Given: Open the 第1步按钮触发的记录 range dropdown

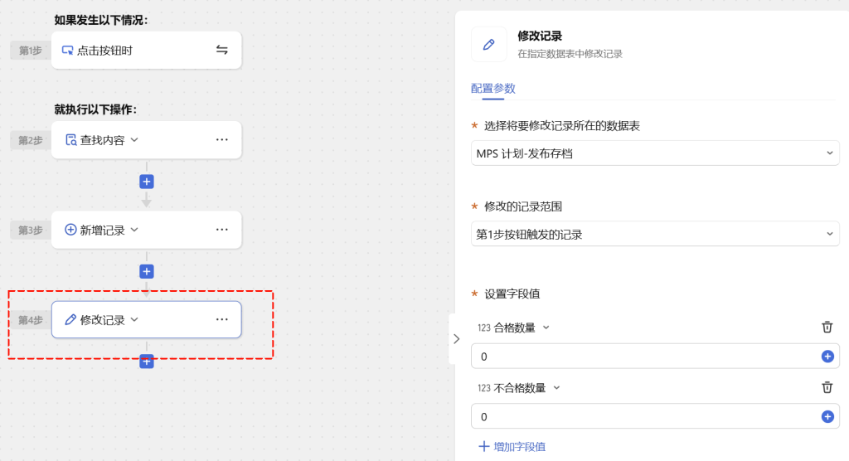Looking at the screenshot, I should pyautogui.click(x=655, y=234).
